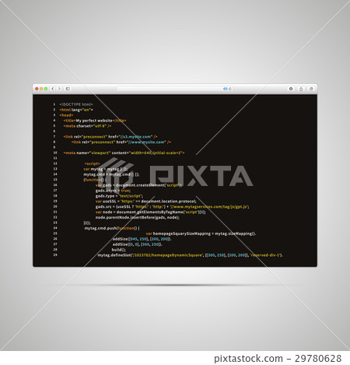Select the 'My perfect website' title text
350x365 pixels.
point(94,121)
